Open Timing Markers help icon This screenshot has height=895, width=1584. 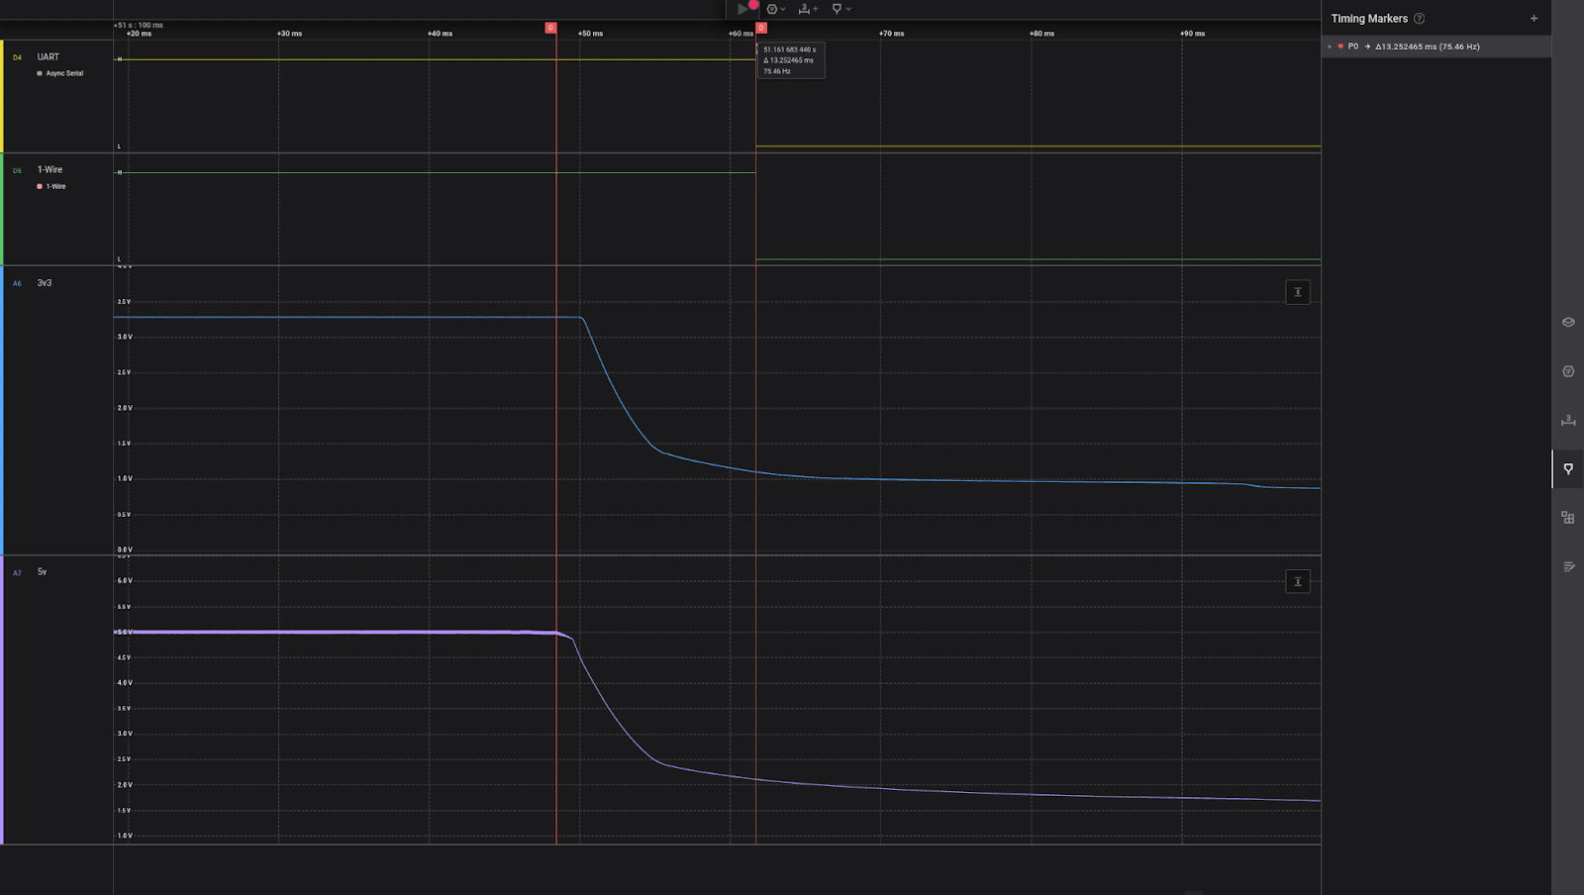click(x=1420, y=19)
